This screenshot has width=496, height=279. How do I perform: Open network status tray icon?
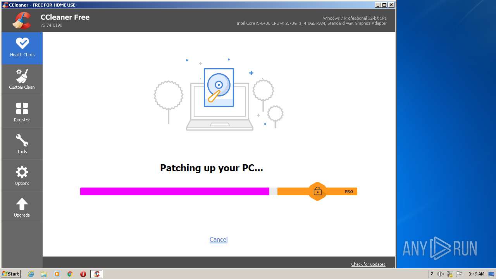450,274
